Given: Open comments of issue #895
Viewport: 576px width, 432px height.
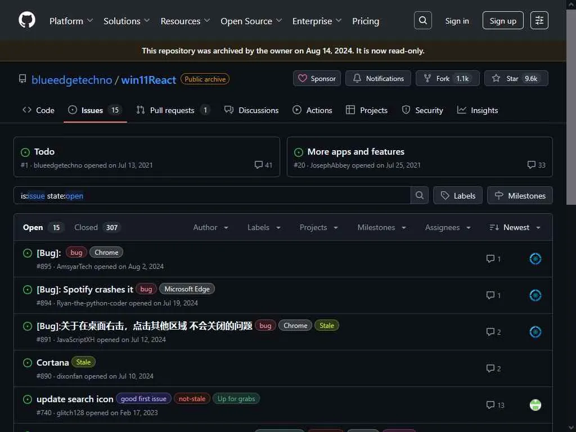Looking at the screenshot, I should (x=493, y=259).
